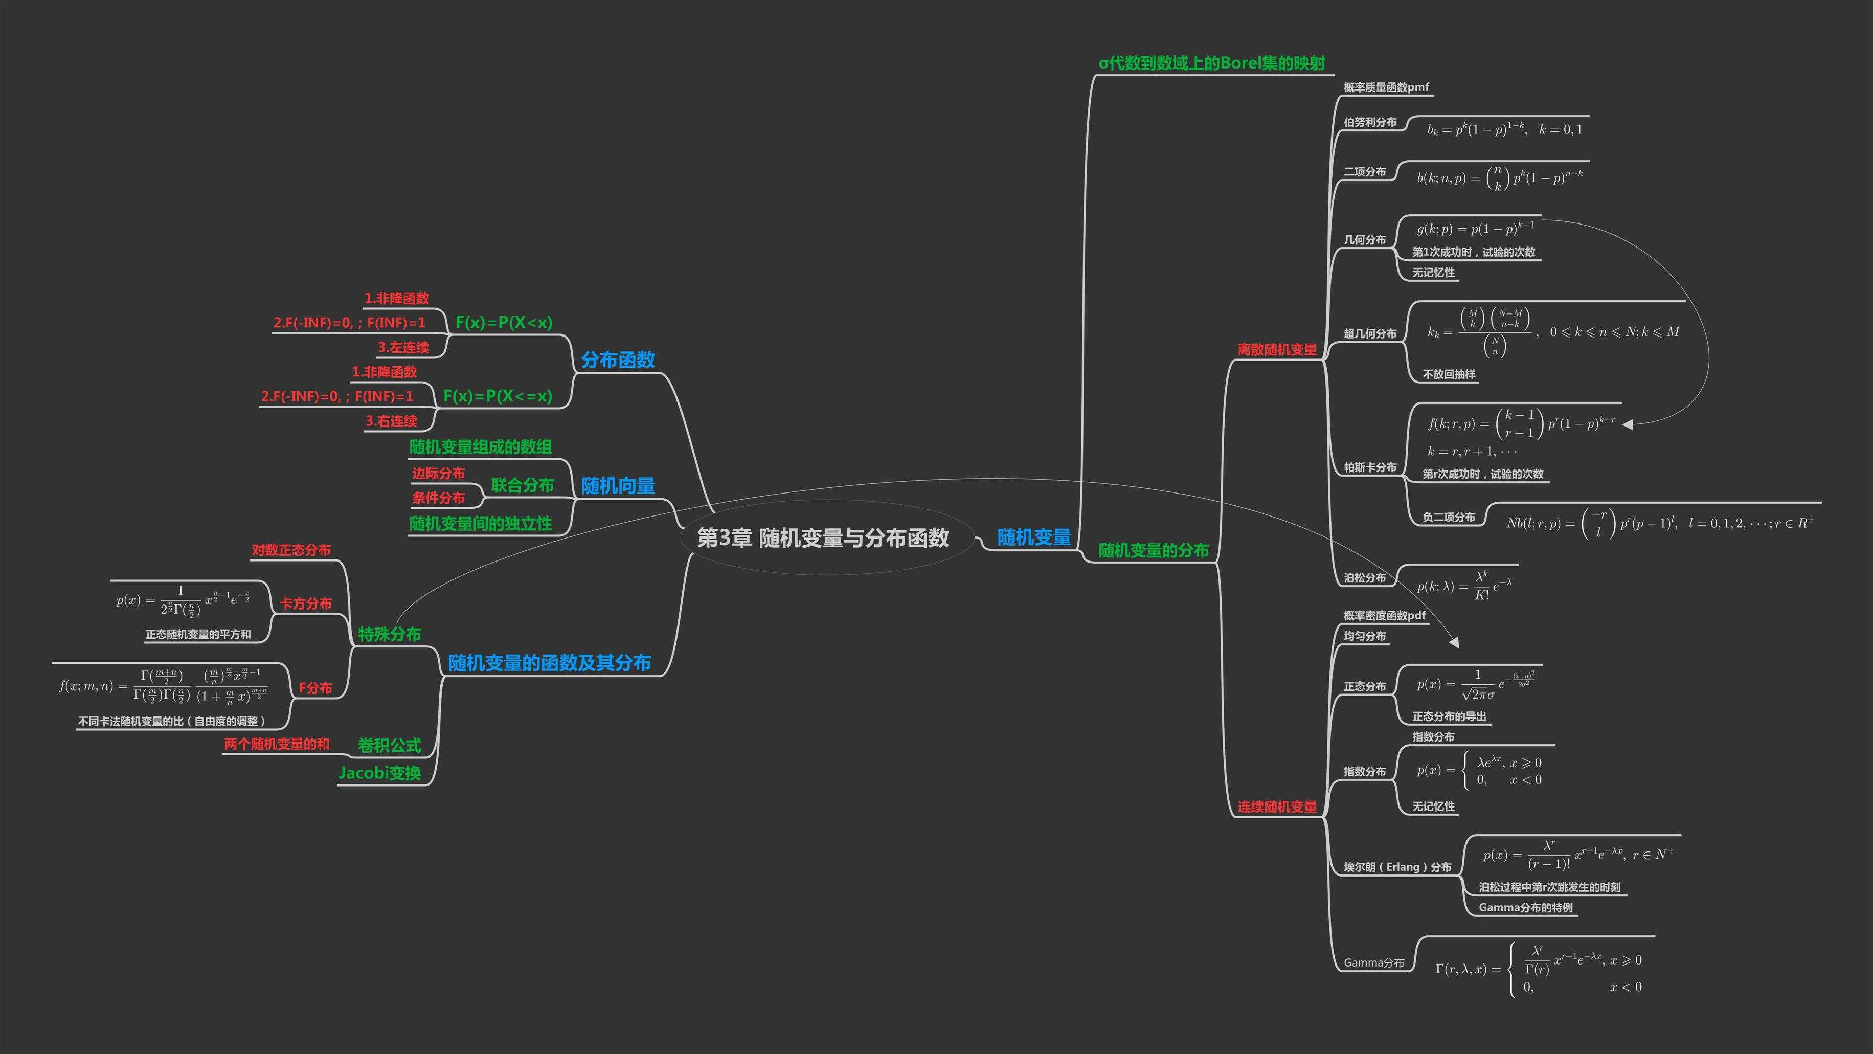Screen dimensions: 1873x1054
Task: Click the 概率密度函数pdf node
Action: (1384, 615)
